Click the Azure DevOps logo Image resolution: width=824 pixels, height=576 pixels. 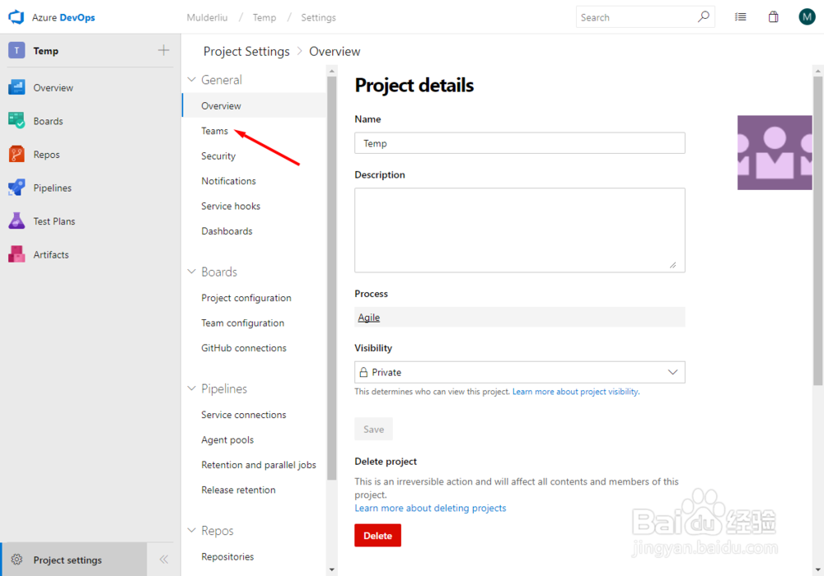click(16, 16)
